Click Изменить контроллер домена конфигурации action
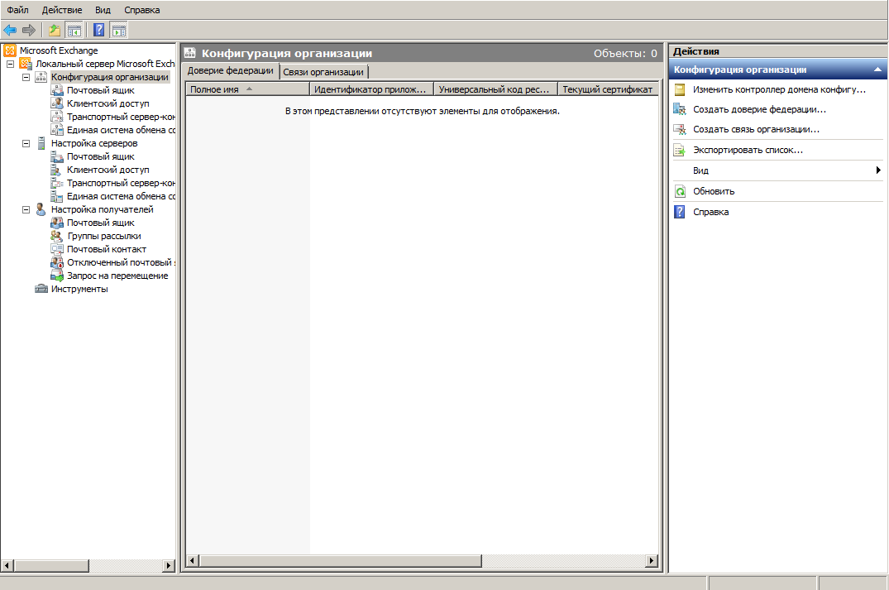The image size is (889, 590). 779,89
